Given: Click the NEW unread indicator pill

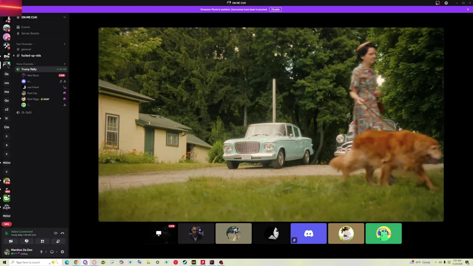Looking at the screenshot, I should (x=7, y=224).
